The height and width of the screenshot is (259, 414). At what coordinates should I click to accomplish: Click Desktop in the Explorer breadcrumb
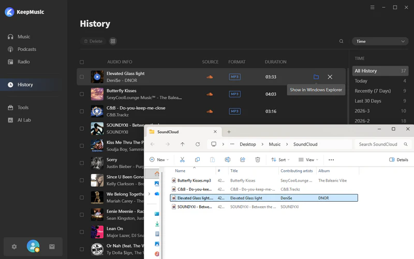click(248, 144)
